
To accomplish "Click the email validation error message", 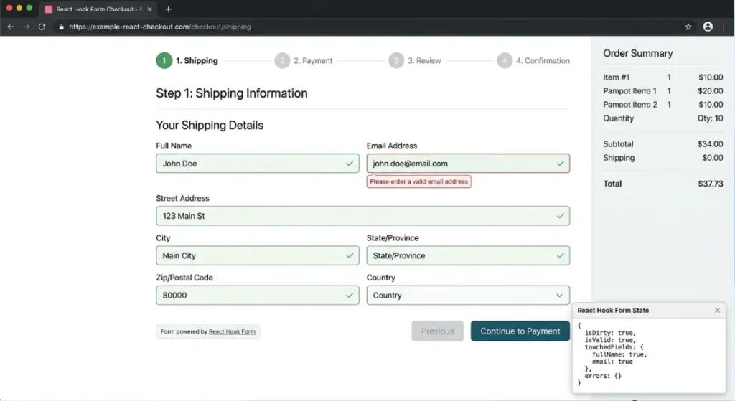I will 418,181.
